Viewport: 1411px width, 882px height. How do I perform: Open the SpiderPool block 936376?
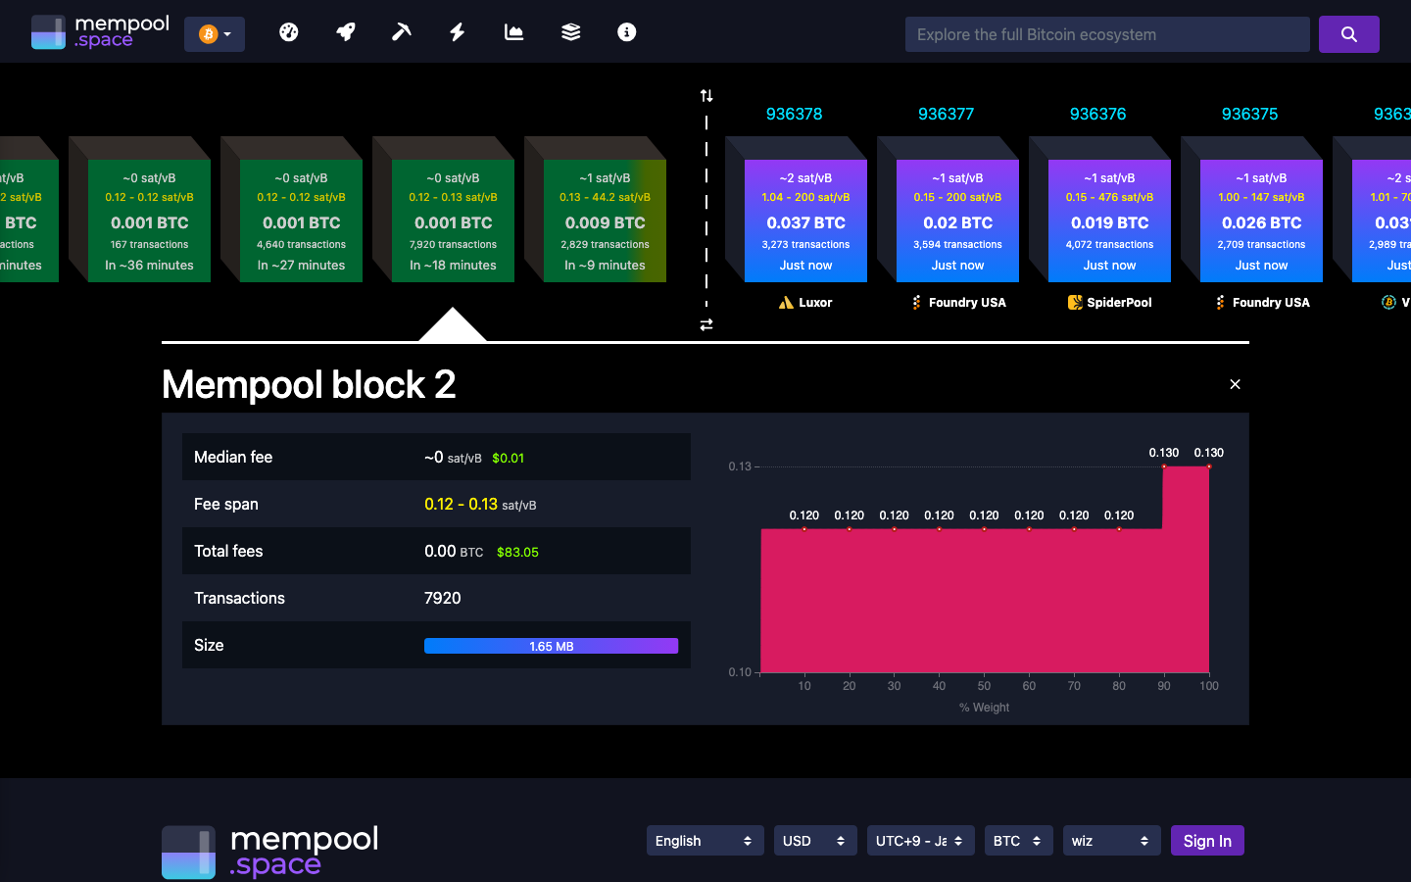(1109, 220)
